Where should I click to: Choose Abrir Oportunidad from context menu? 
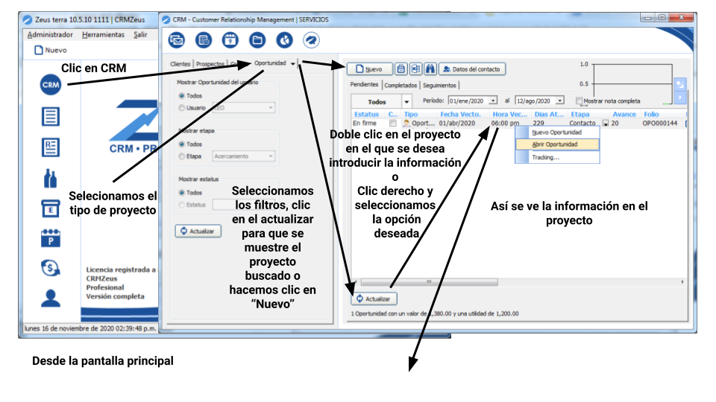557,144
